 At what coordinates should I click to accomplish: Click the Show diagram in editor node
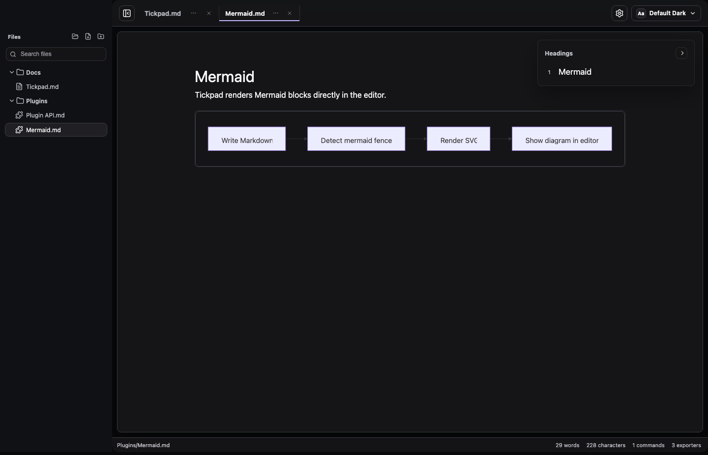562,139
